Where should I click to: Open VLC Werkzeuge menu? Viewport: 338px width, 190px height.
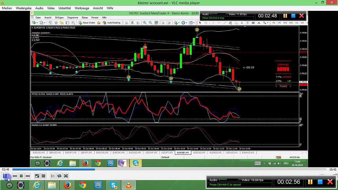point(82,8)
